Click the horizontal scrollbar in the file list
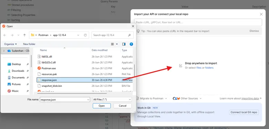 (72, 93)
